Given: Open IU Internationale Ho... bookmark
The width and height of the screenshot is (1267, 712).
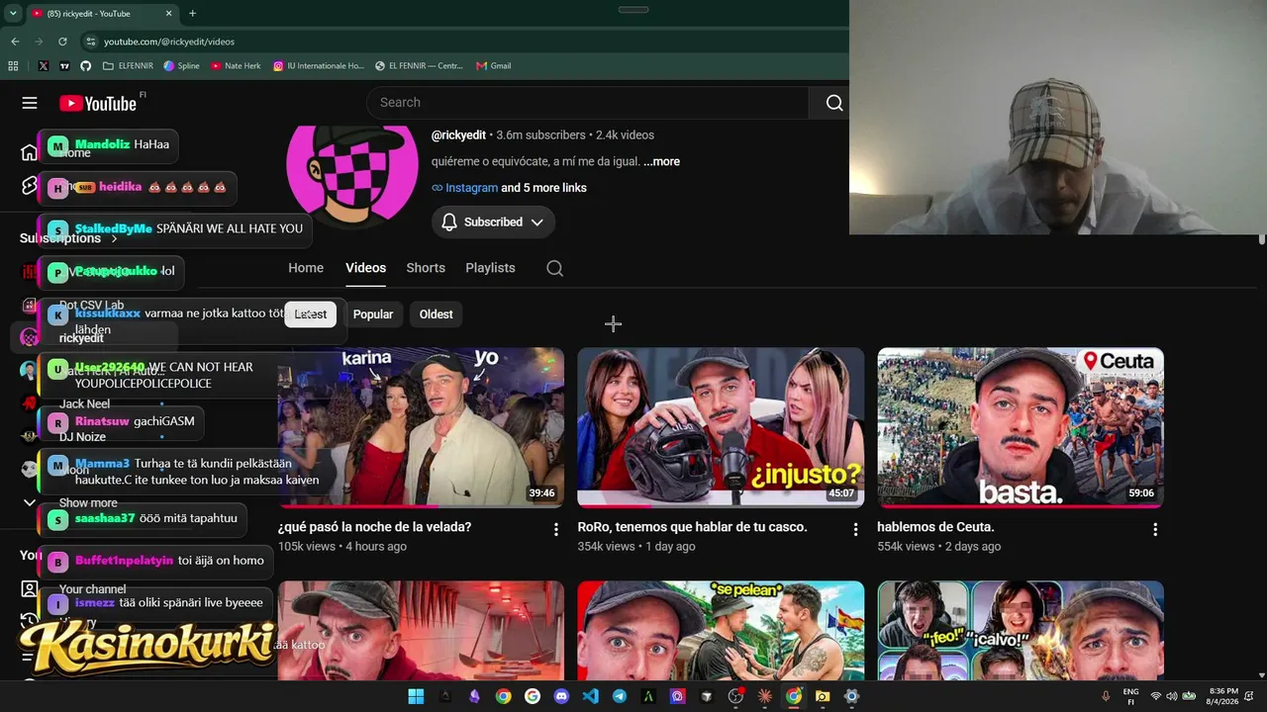Looking at the screenshot, I should pos(318,66).
